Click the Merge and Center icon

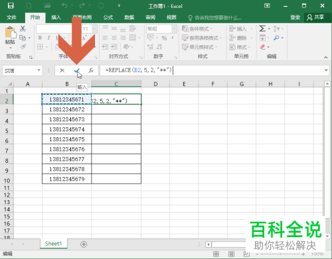pos(133,38)
